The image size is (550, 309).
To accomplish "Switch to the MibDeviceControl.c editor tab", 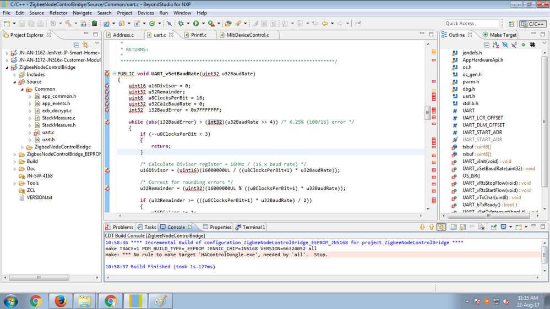I will pos(248,35).
